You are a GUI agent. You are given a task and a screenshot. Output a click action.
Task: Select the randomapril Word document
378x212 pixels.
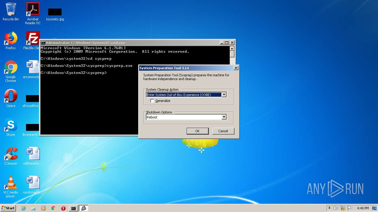click(x=33, y=185)
